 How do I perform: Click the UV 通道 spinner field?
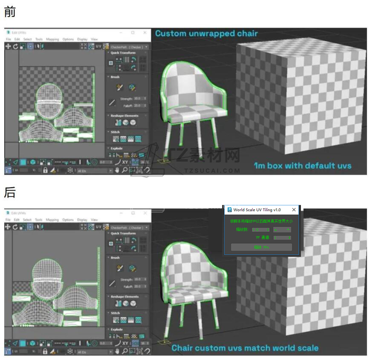tap(282, 238)
